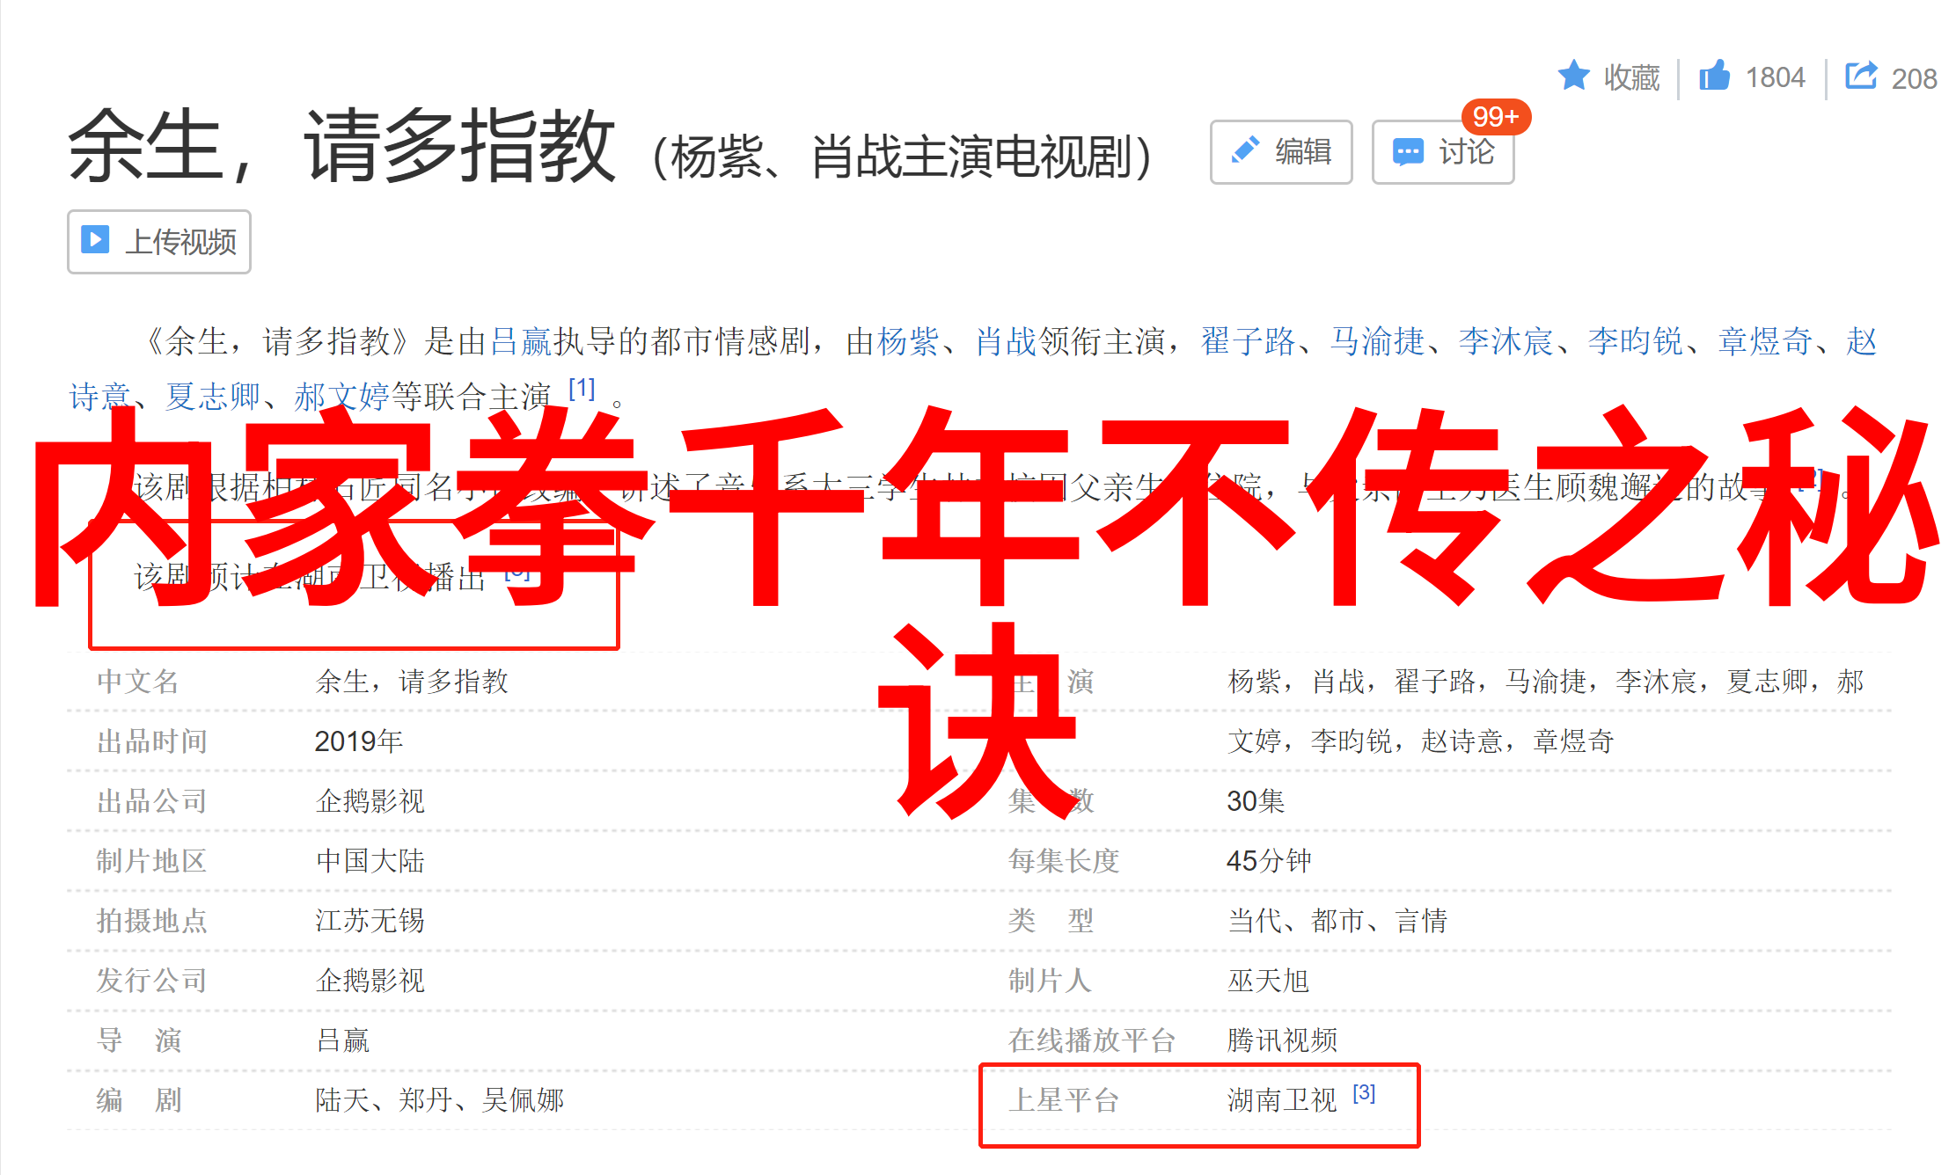
Task: Click the 上传视频 button
Action: 159,242
